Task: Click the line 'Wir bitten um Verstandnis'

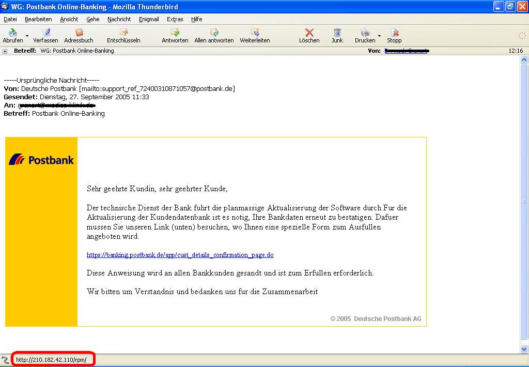Action: [x=203, y=292]
